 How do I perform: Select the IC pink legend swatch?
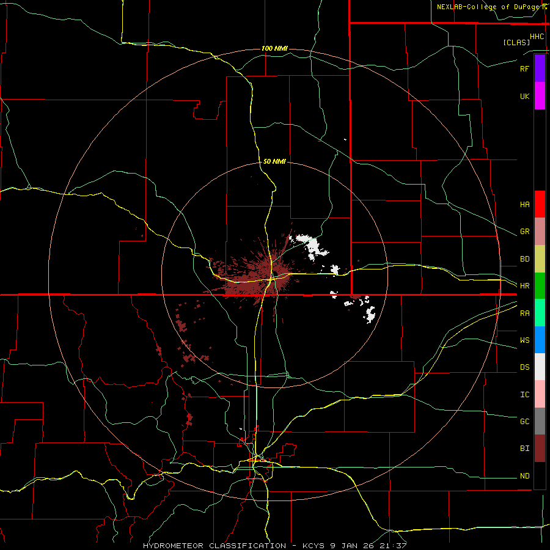[540, 394]
